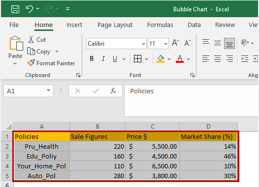Toggle Bold formatting
Screen dimensions: 259x187
(92, 58)
